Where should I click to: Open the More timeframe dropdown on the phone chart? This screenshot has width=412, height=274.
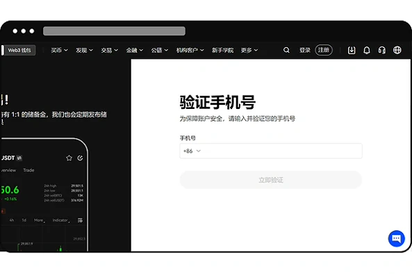tap(39, 220)
